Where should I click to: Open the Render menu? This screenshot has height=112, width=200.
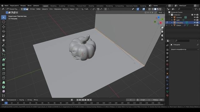coord(23,6)
